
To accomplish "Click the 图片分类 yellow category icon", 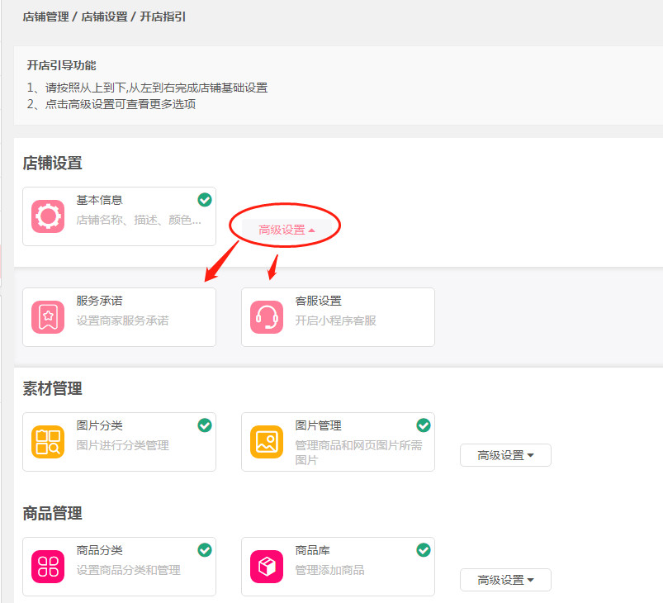I will coord(48,442).
